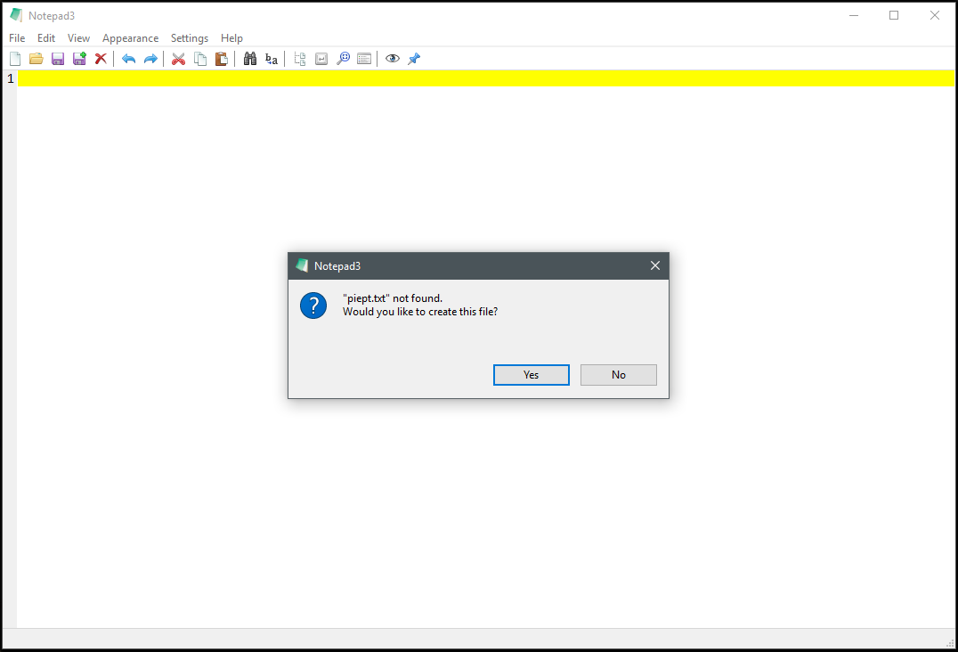This screenshot has height=652, width=958.
Task: Click Yes to create piept.txt
Action: [x=531, y=375]
